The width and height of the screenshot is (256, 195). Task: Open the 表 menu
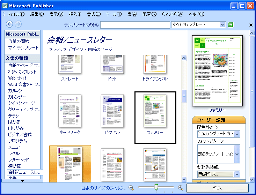tap(132, 14)
